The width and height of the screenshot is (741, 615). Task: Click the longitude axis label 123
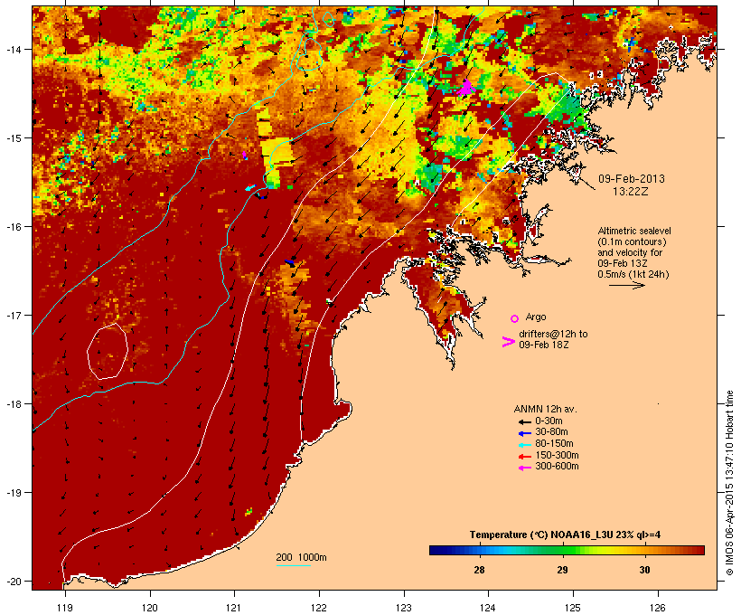click(404, 608)
